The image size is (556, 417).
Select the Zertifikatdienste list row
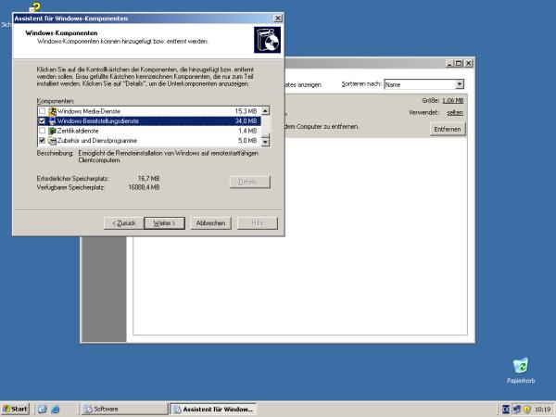click(149, 131)
